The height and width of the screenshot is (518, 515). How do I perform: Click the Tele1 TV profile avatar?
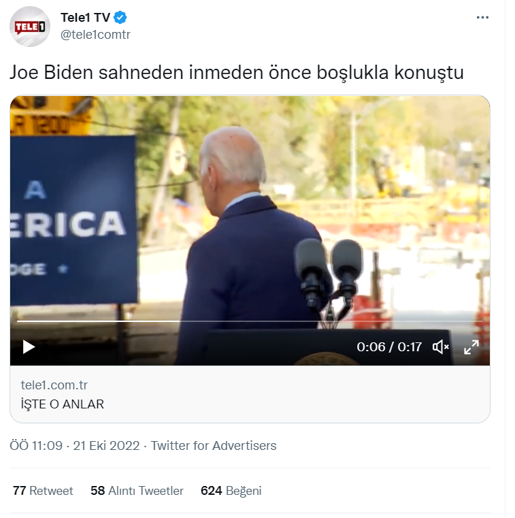pos(30,27)
